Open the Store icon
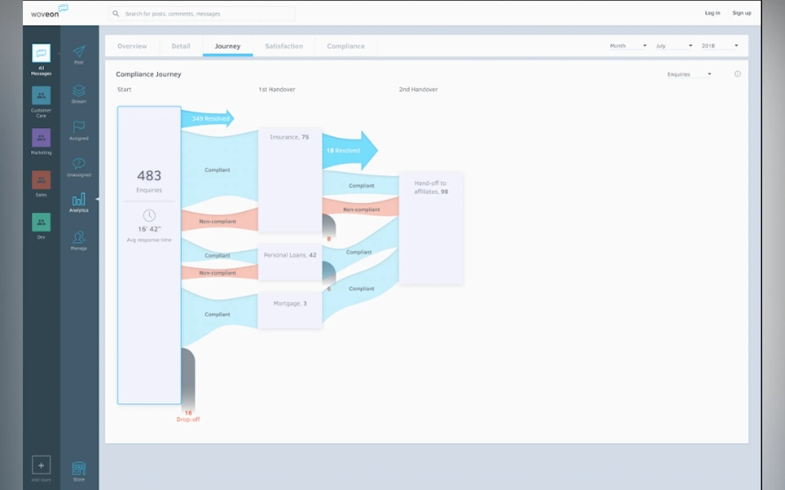Viewport: 785px width, 490px height. coord(79,468)
